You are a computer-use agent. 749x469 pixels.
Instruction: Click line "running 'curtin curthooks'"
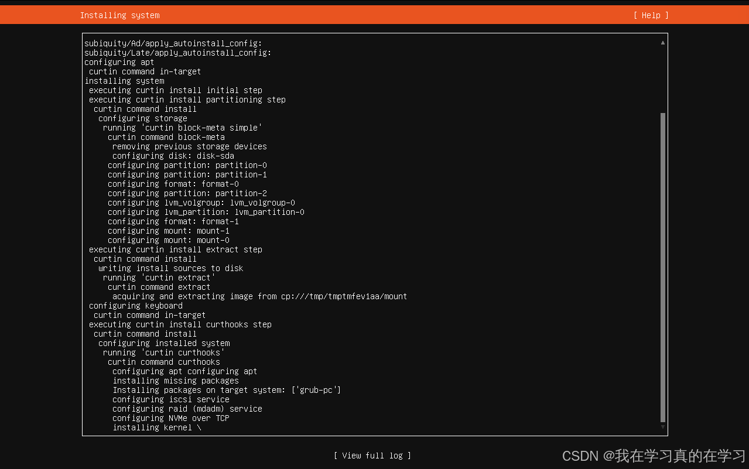(164, 352)
